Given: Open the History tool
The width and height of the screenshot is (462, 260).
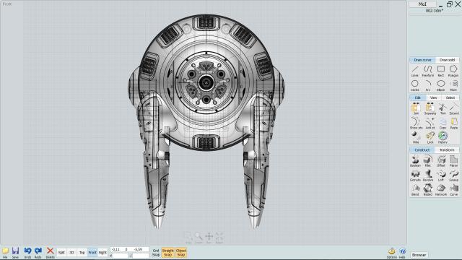Looking at the screenshot, I should pos(443,138).
